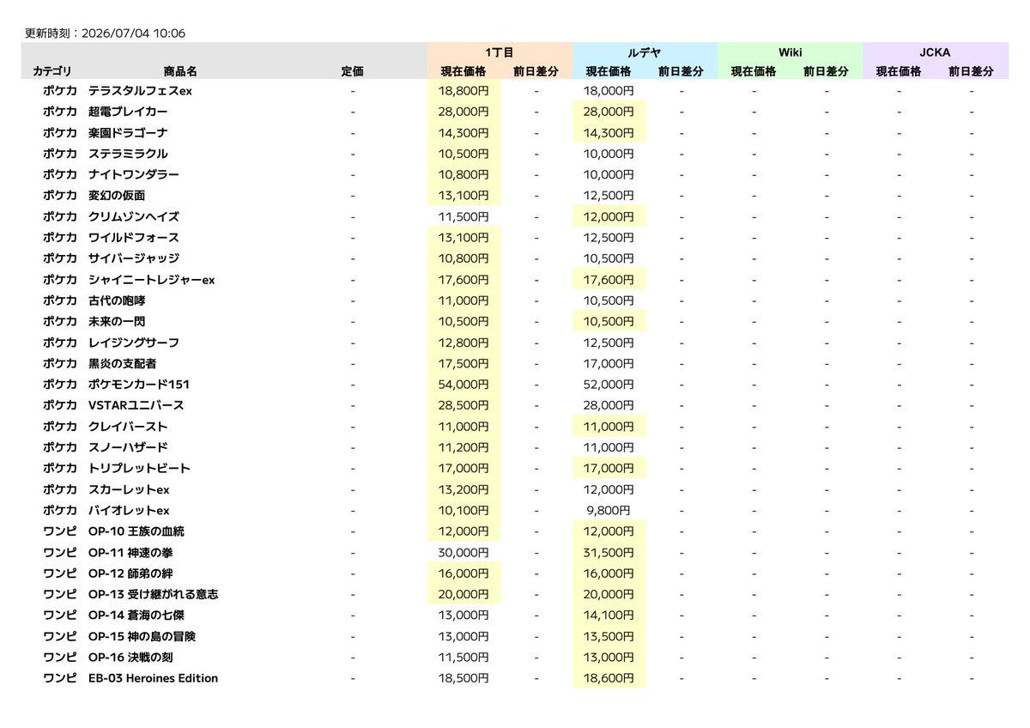
Task: Select product name OP-11 神速の拳
Action: pos(129,552)
